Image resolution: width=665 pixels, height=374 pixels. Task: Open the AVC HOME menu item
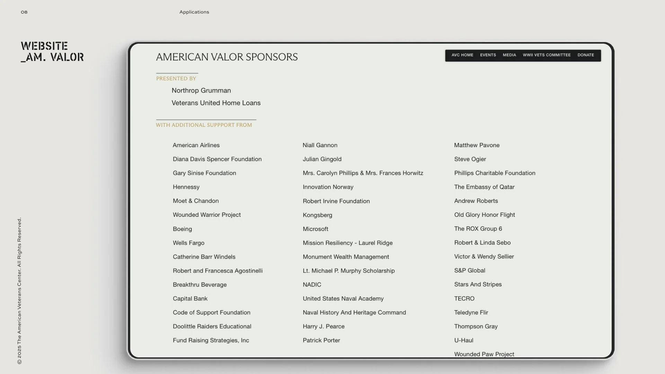pyautogui.click(x=462, y=55)
